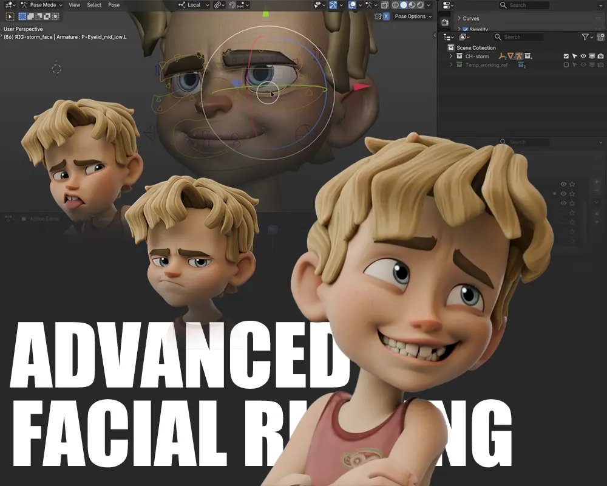Expand the Temp_working_ref collection

[x=450, y=65]
